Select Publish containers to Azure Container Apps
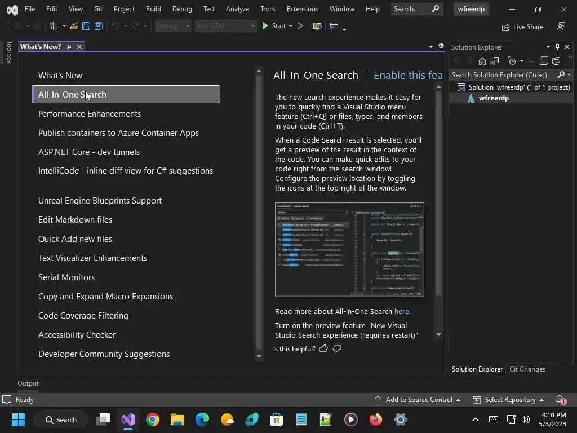The width and height of the screenshot is (577, 433). pyautogui.click(x=118, y=133)
